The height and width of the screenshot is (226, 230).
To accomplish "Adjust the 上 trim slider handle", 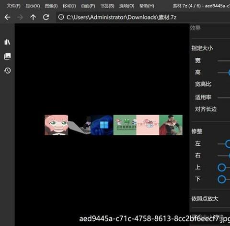I will click(222, 168).
